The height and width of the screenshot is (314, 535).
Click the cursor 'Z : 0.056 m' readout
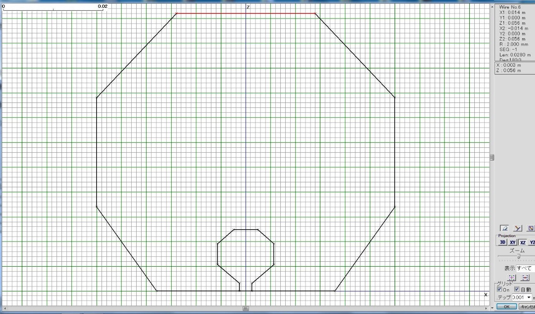(509, 70)
